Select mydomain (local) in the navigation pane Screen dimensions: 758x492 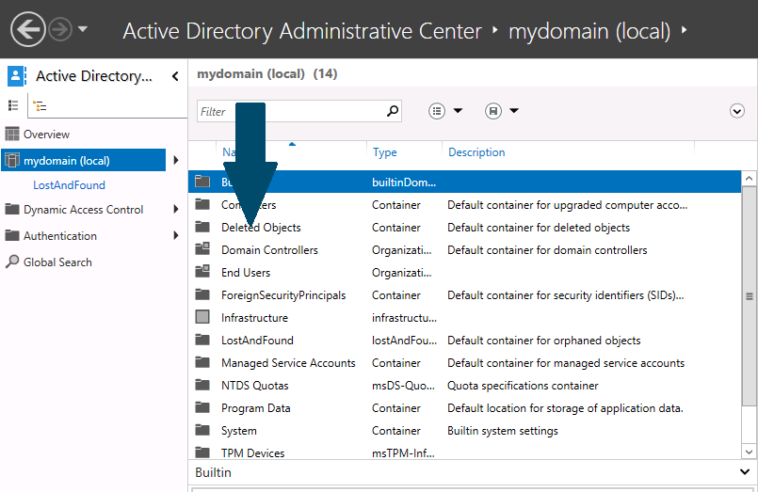83,160
